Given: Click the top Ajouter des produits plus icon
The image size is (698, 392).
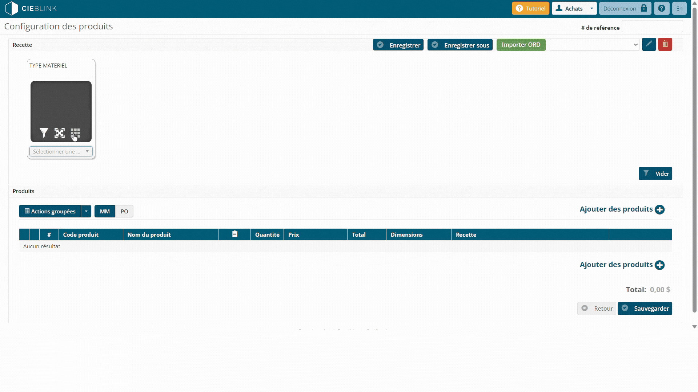Looking at the screenshot, I should 659,209.
